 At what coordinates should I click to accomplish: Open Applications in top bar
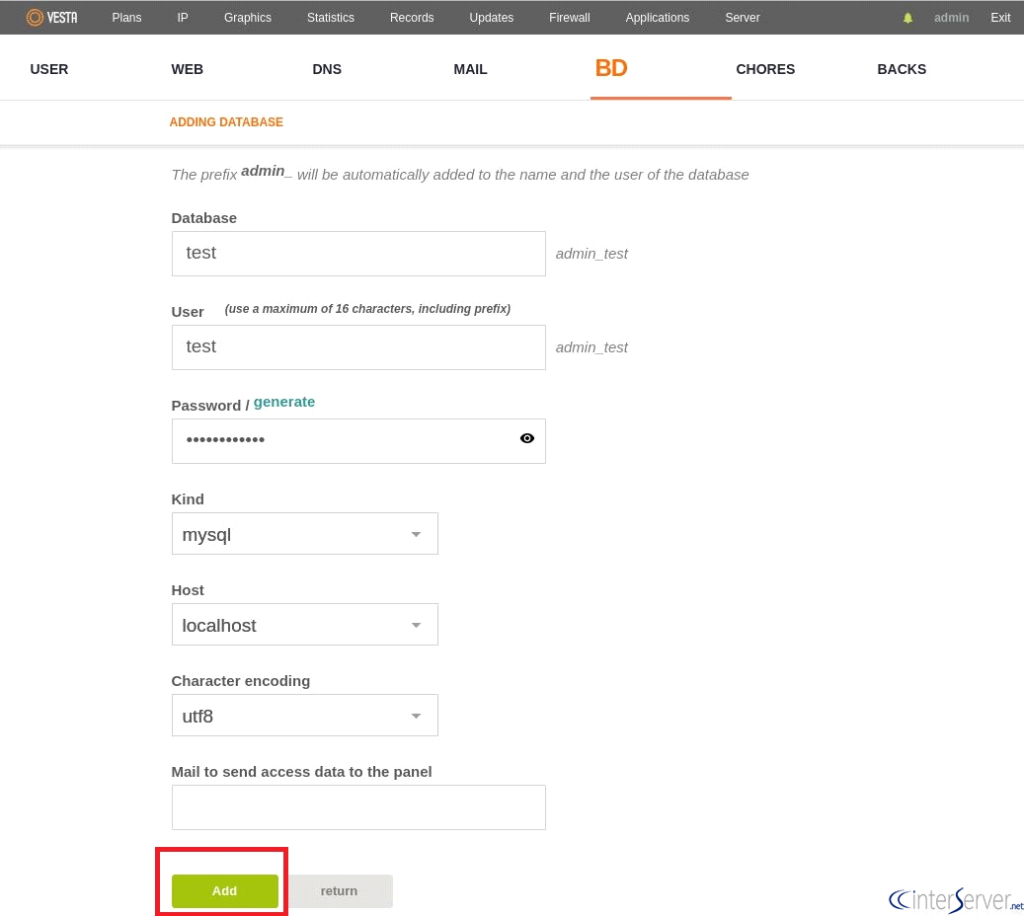click(658, 18)
